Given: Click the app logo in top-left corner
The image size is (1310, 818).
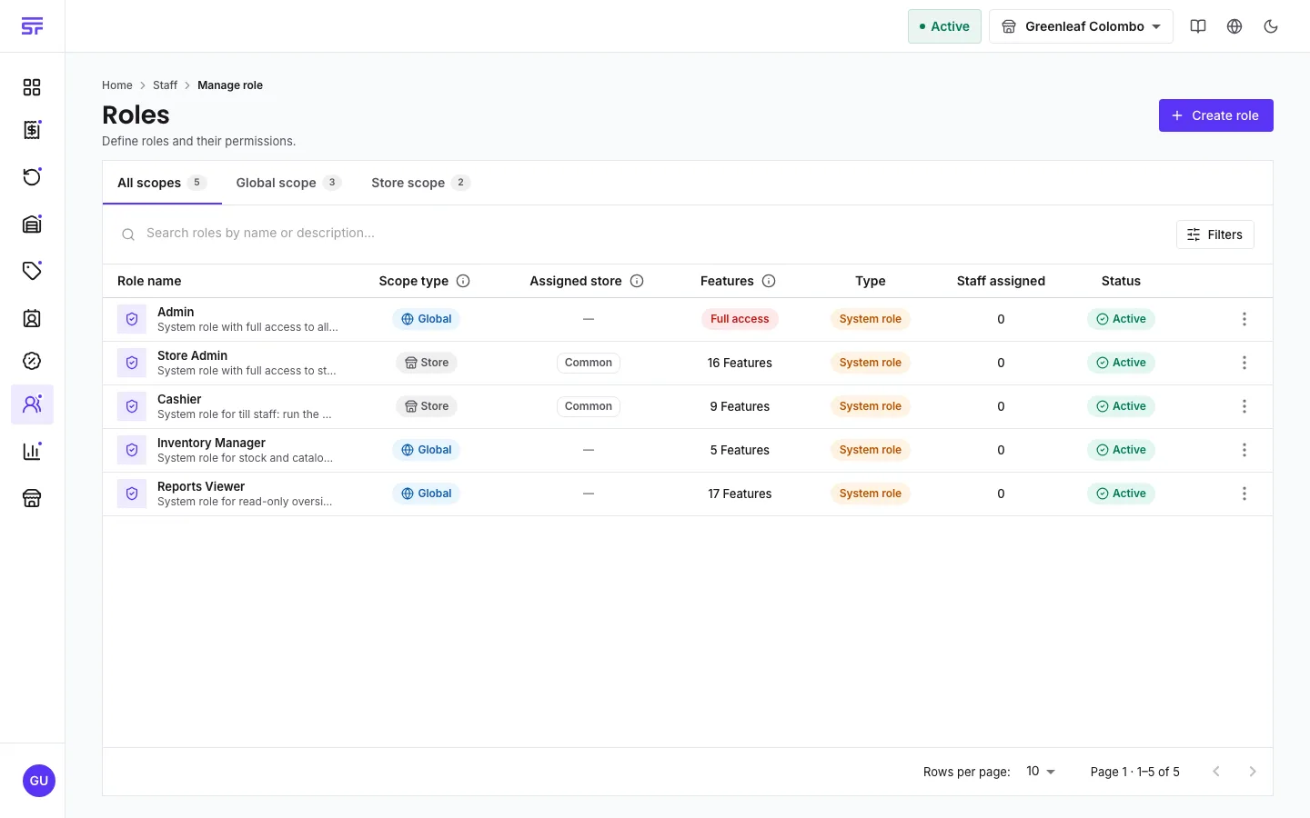Looking at the screenshot, I should (32, 26).
